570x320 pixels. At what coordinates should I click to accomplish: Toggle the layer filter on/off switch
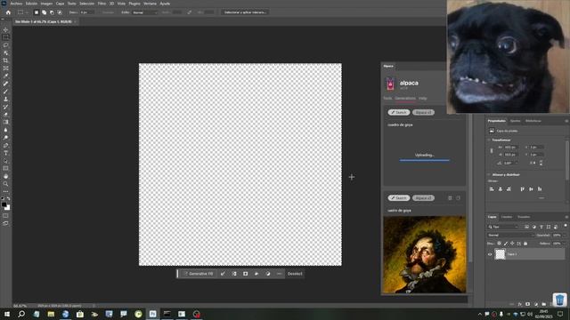pos(566,226)
